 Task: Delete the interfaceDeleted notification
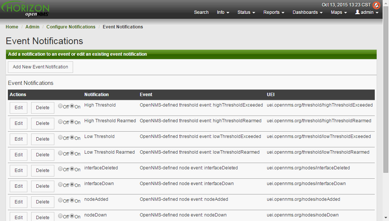42,171
